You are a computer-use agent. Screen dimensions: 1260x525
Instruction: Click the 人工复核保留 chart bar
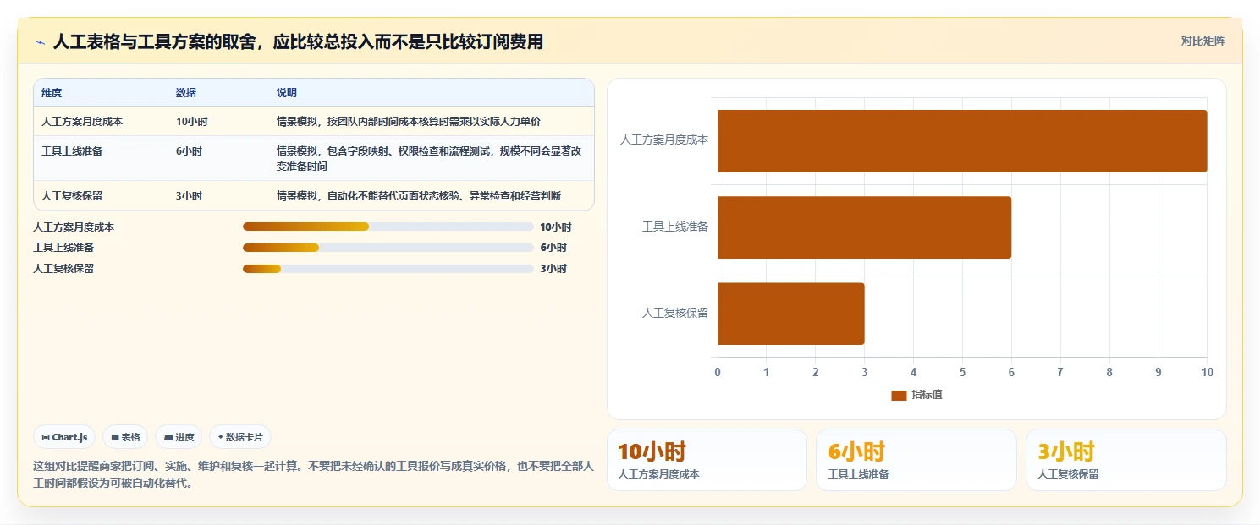(x=791, y=314)
